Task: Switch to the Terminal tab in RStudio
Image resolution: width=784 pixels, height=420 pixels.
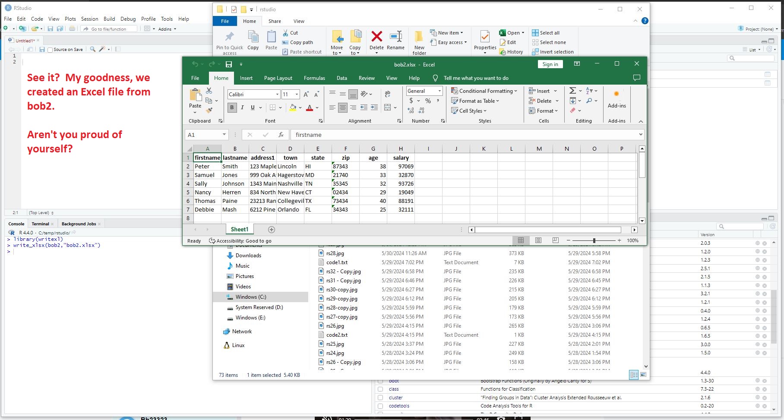Action: tap(40, 224)
